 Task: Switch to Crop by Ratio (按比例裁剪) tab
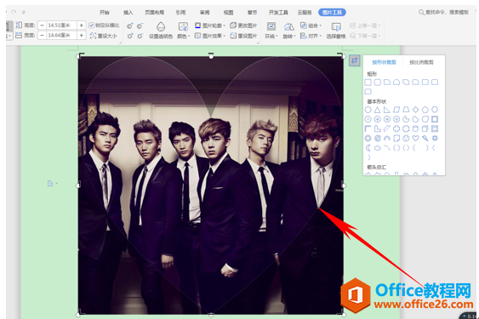(421, 62)
